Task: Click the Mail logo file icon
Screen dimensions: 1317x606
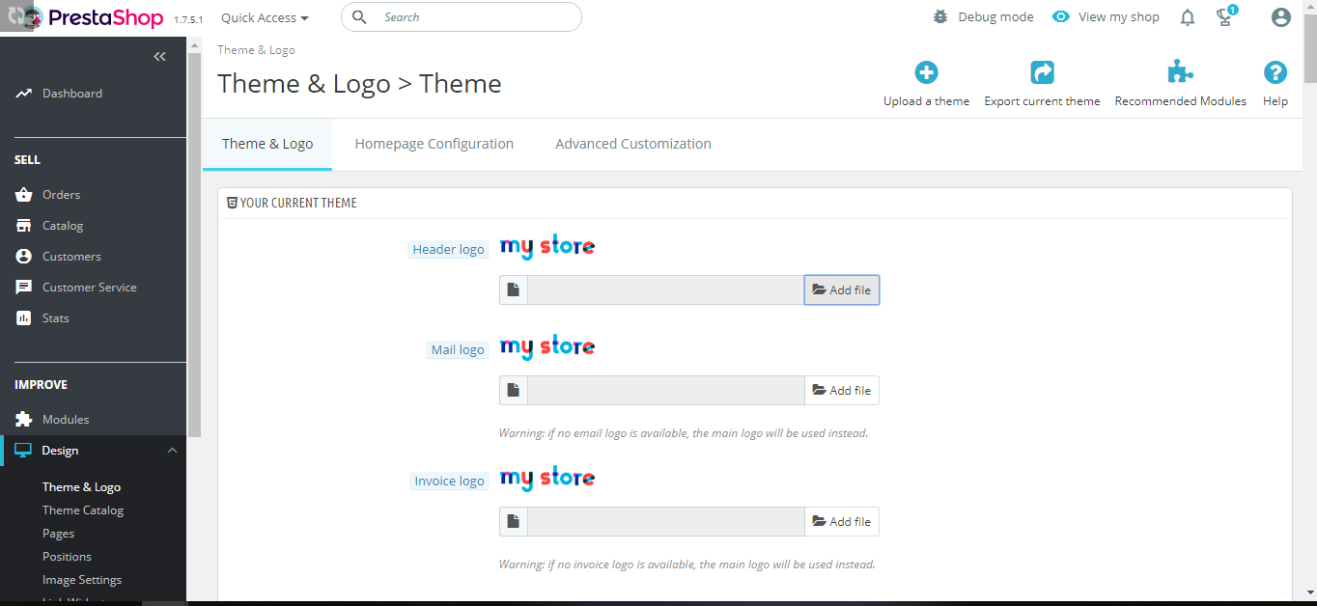Action: (514, 391)
